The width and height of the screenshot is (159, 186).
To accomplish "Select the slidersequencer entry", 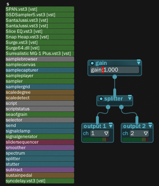I will (x=40, y=142).
